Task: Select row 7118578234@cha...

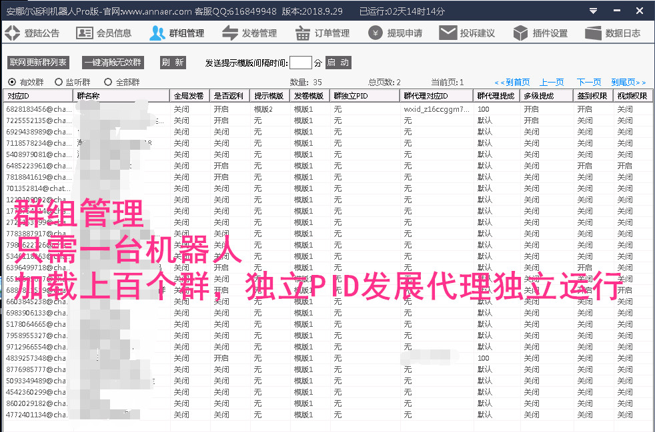Action: (x=328, y=143)
